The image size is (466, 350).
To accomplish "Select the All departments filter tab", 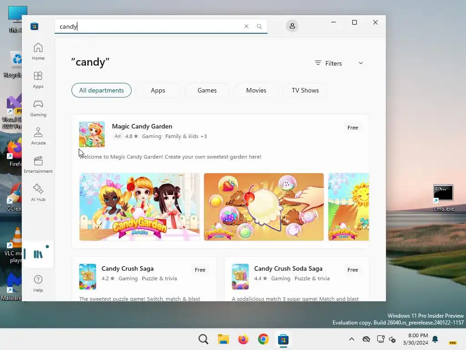I will pos(101,90).
